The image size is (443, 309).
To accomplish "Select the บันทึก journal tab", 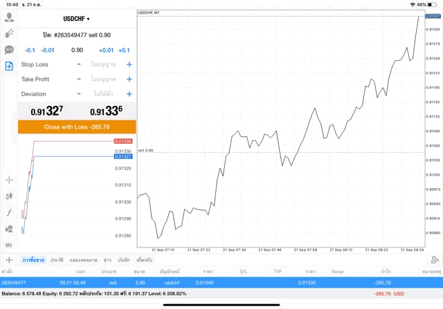I will tap(124, 260).
